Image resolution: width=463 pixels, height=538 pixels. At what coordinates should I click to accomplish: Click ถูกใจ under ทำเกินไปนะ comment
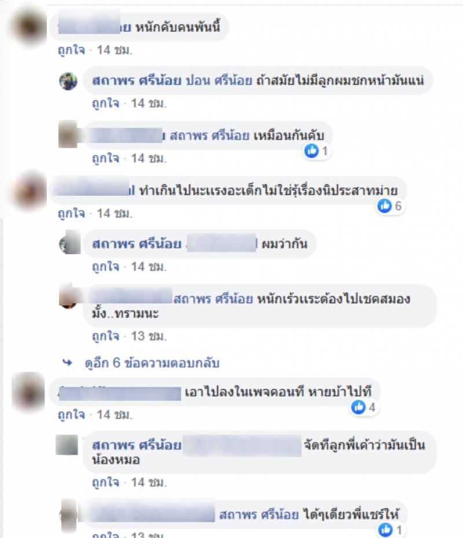[x=71, y=214]
